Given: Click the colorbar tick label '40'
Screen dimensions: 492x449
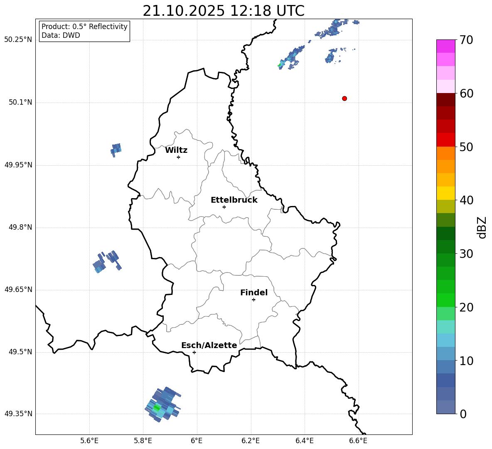Looking at the screenshot, I should tap(466, 200).
